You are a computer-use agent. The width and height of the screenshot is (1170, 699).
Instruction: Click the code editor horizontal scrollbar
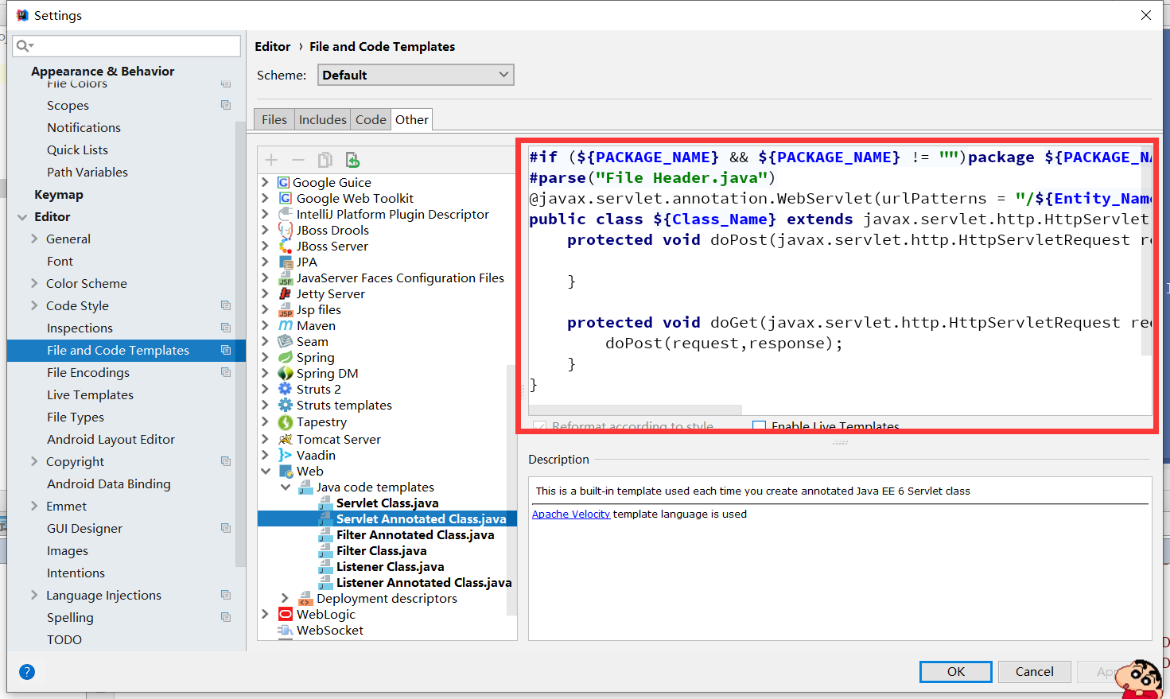[x=636, y=410]
